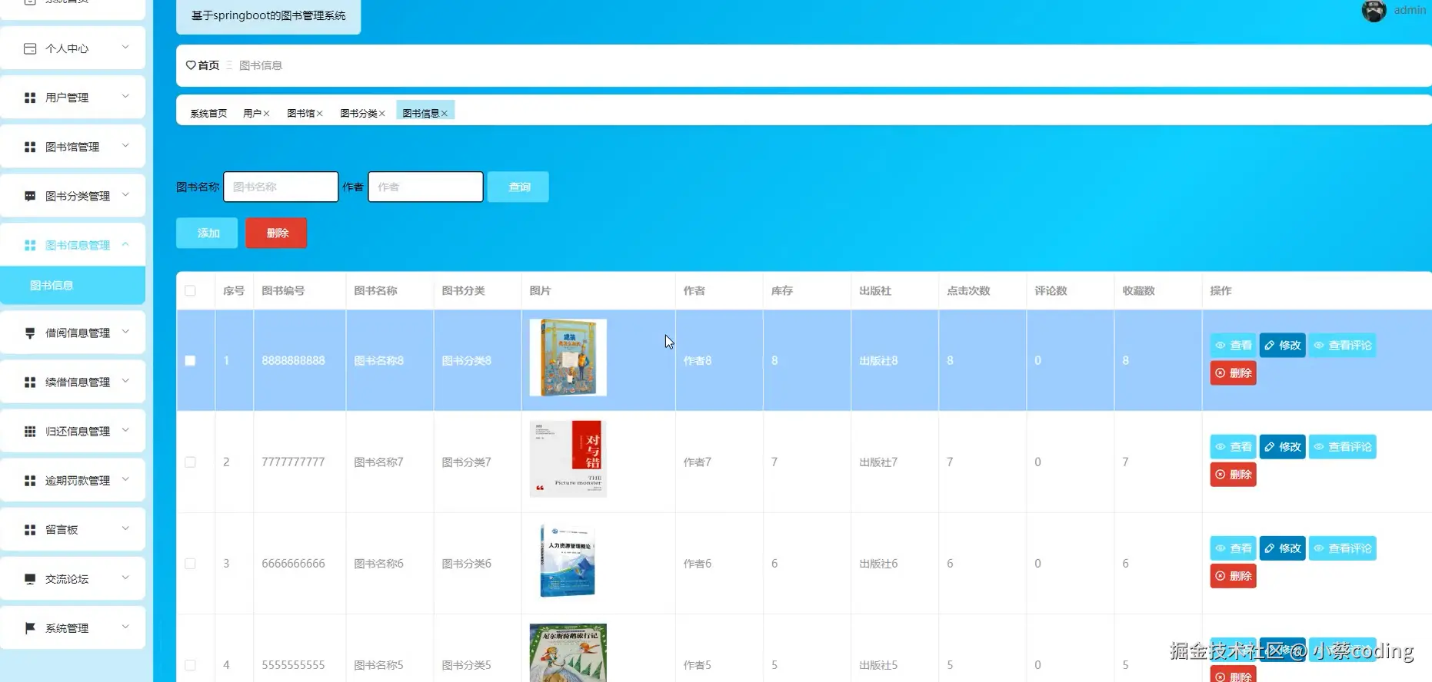Switch to the 图书分类 tab

click(x=358, y=114)
